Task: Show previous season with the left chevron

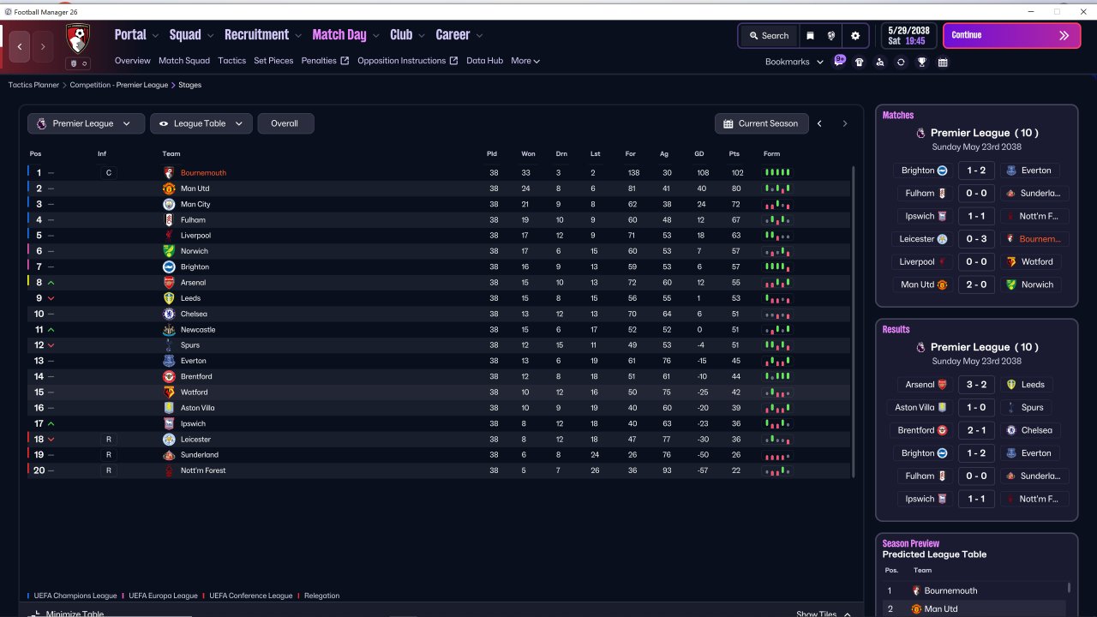Action: click(x=819, y=123)
